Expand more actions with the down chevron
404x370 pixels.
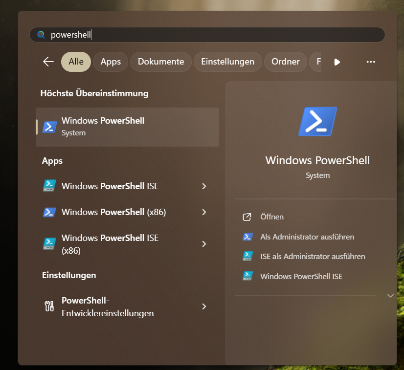pyautogui.click(x=390, y=296)
